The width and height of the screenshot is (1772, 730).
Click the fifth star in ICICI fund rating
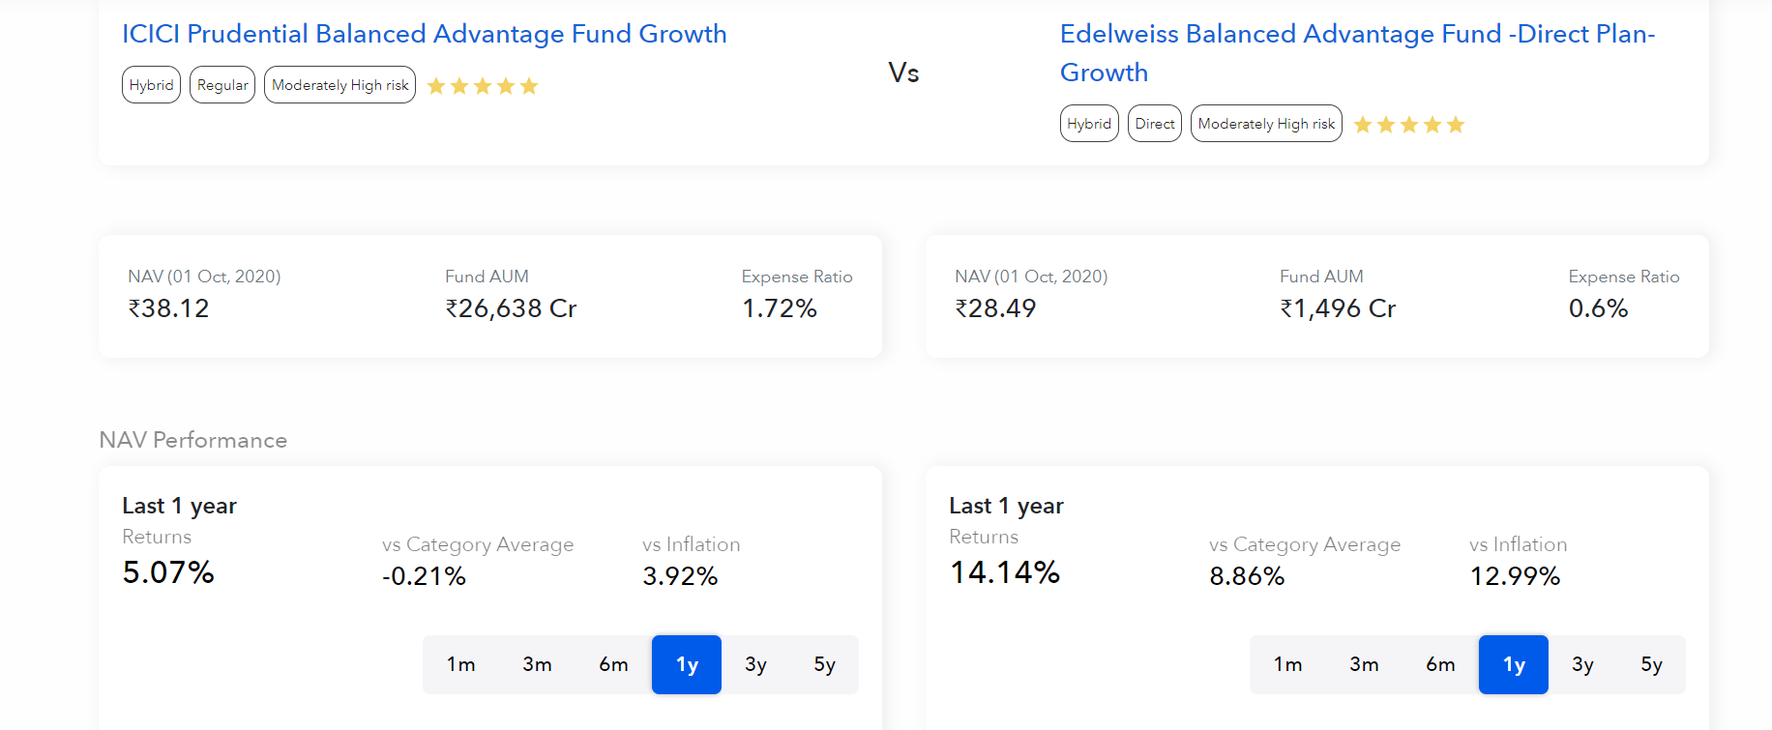click(x=528, y=85)
